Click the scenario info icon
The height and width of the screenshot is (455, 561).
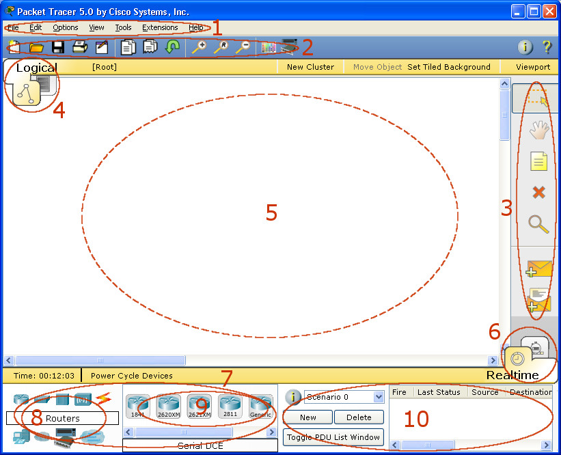(x=292, y=397)
